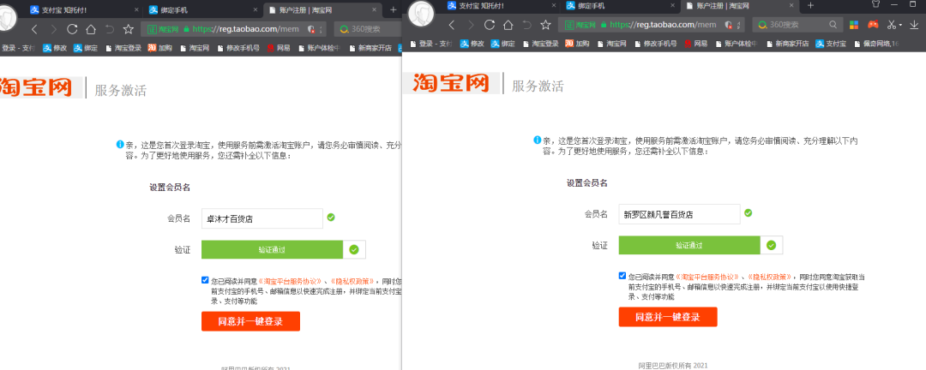Reload the page in right browser window

[490, 25]
